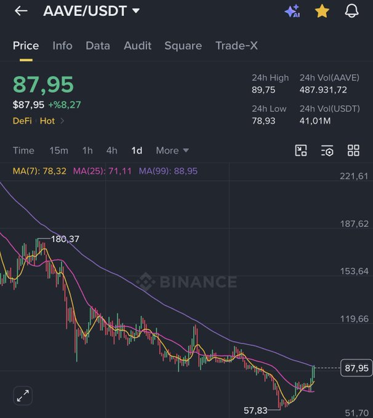Image resolution: width=373 pixels, height=418 pixels.
Task: Click the MA(25): 71,11 indicator label
Action: pyautogui.click(x=102, y=171)
